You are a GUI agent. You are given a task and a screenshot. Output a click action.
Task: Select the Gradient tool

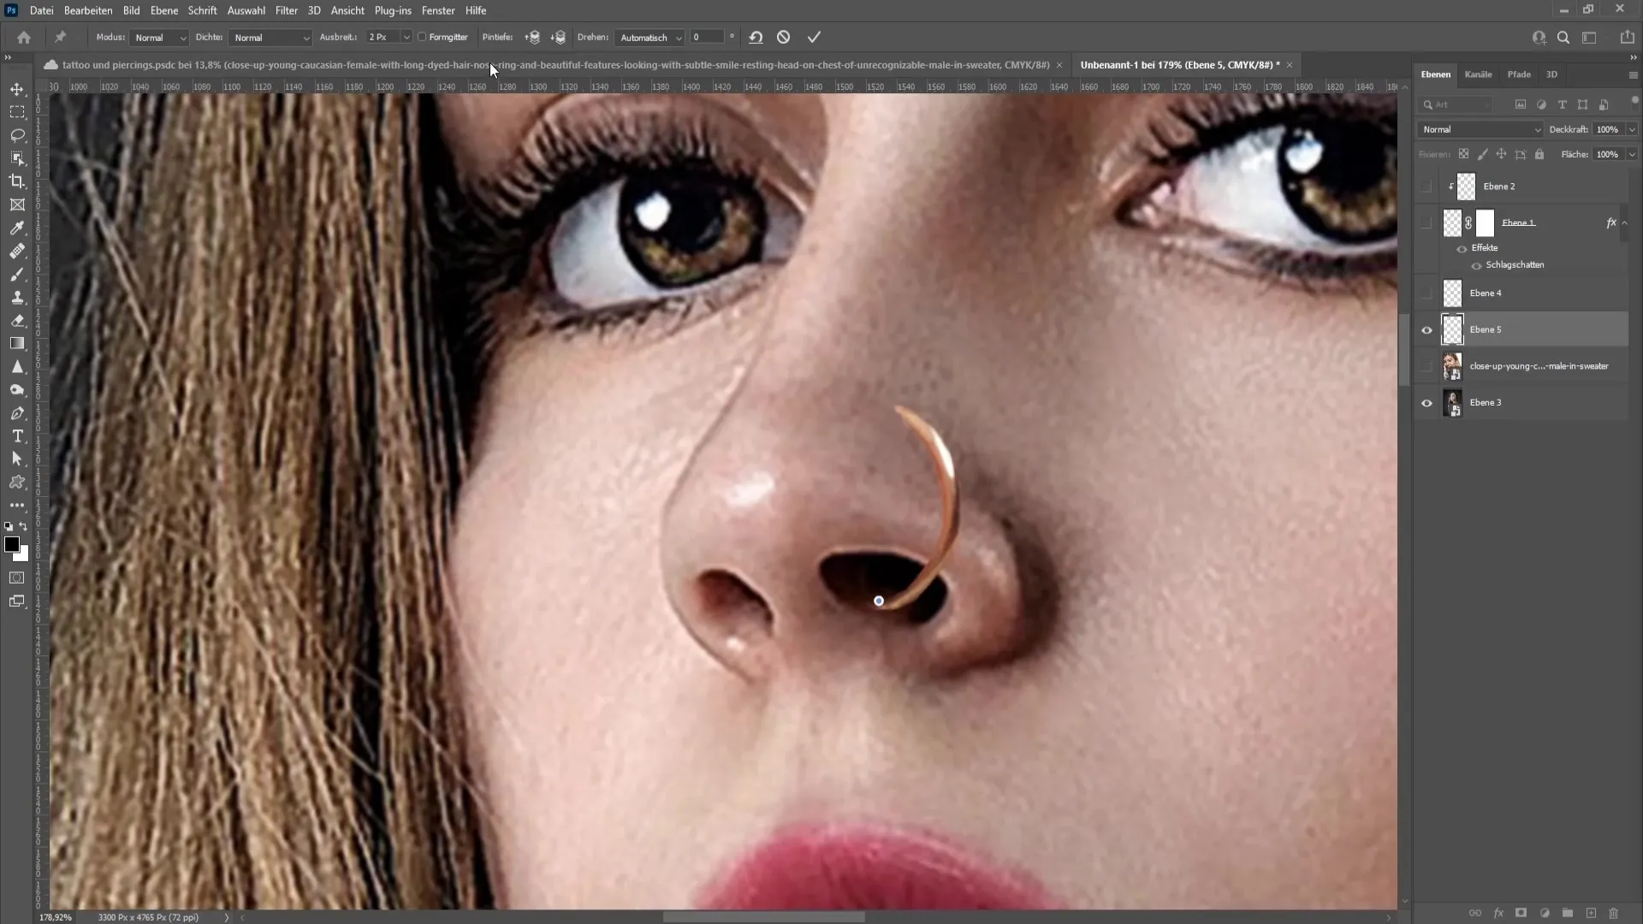[x=17, y=343]
